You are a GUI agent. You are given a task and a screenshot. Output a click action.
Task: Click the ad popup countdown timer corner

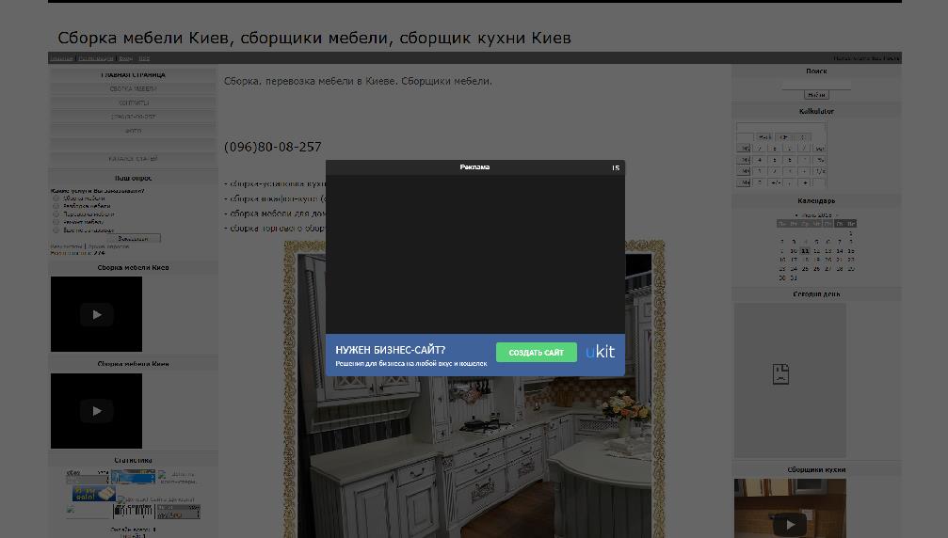coord(616,167)
